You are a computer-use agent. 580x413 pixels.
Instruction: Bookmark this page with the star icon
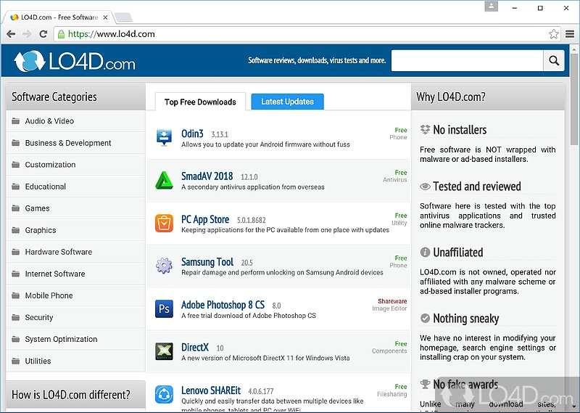(x=554, y=33)
